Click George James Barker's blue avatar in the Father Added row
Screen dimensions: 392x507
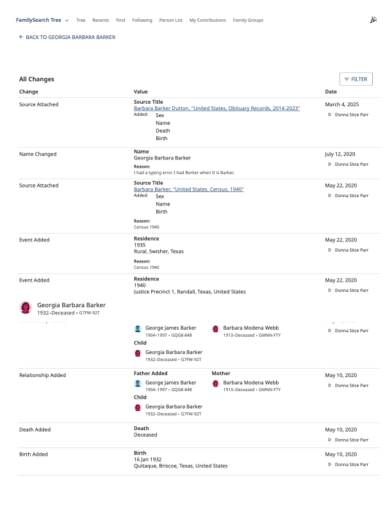coord(138,383)
